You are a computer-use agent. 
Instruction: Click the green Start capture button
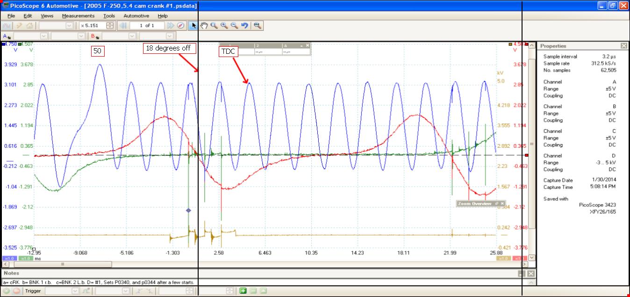tap(7, 291)
